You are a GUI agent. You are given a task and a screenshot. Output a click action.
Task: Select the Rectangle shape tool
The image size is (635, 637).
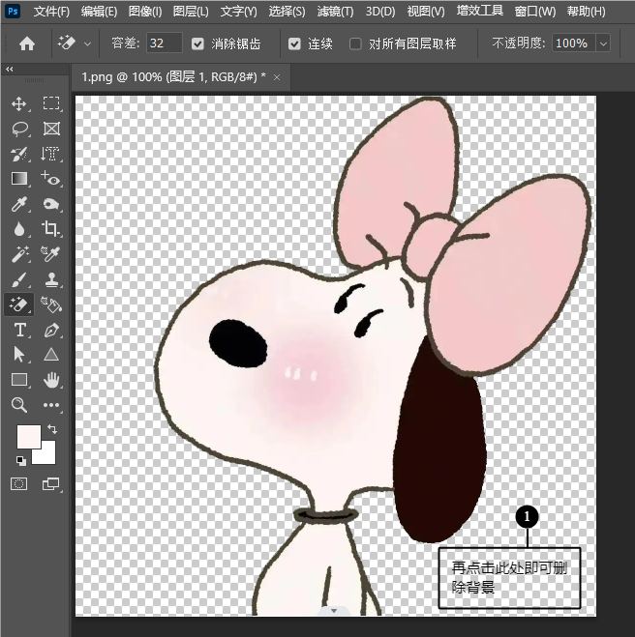click(x=19, y=380)
